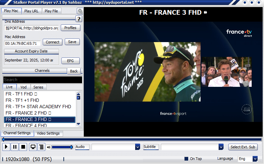Click the Play button in playback controls
264x164 pixels.
[6, 147]
